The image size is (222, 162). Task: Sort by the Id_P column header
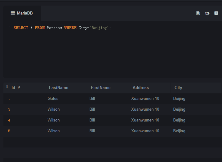coord(16,87)
